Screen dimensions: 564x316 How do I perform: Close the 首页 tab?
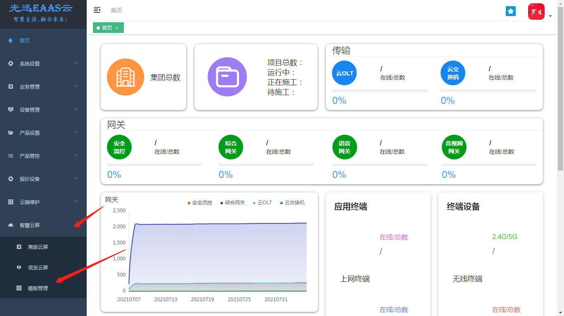click(117, 28)
